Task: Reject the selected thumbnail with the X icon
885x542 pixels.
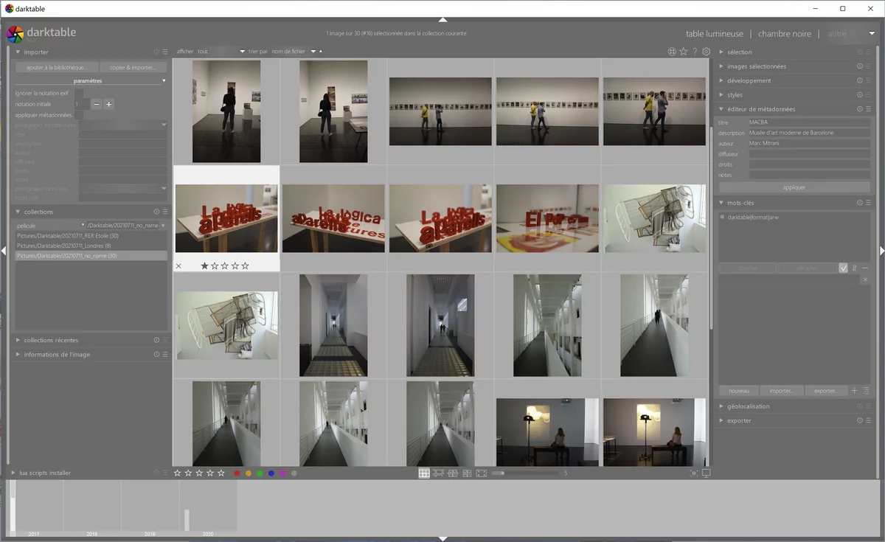Action: [x=179, y=265]
